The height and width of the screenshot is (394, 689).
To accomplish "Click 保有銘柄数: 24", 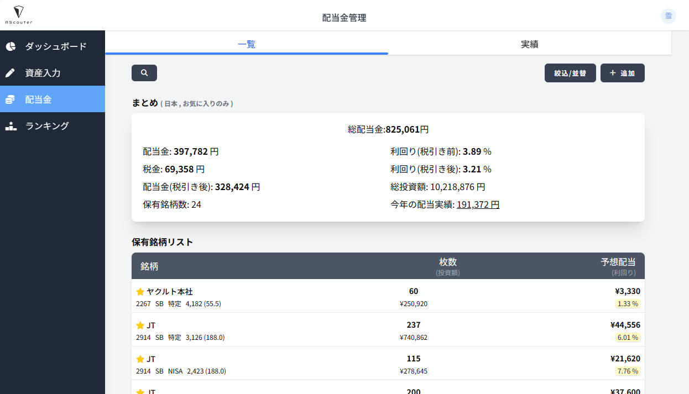I will [172, 204].
